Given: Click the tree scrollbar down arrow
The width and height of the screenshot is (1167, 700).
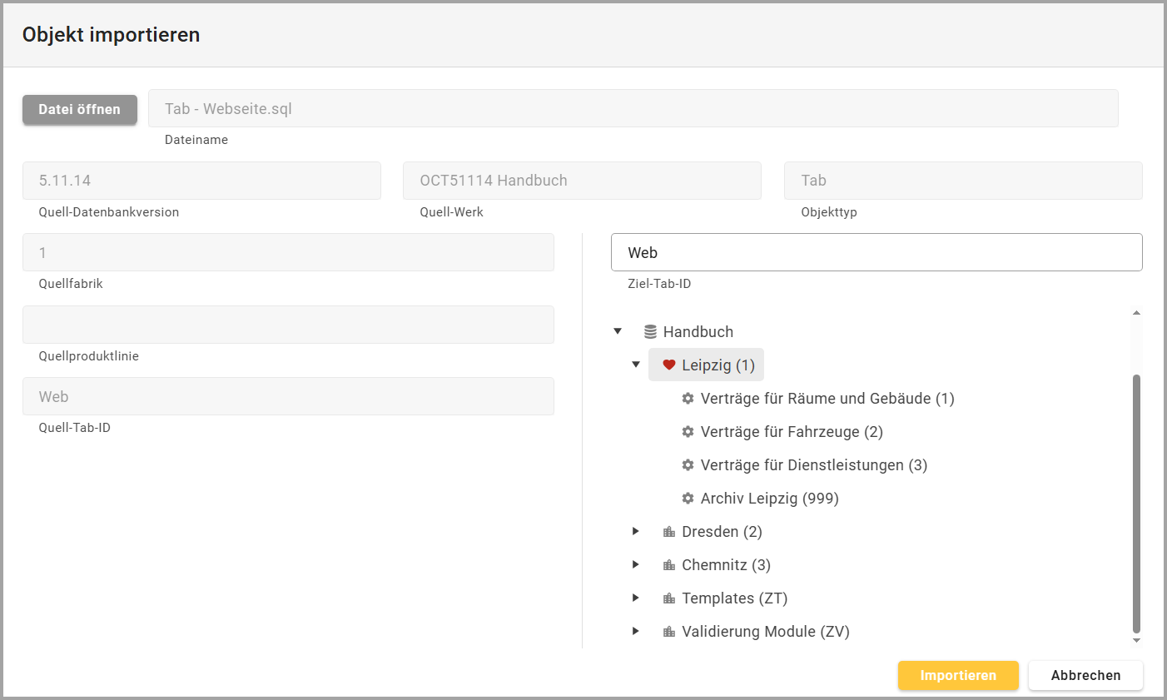Looking at the screenshot, I should pos(1136,641).
